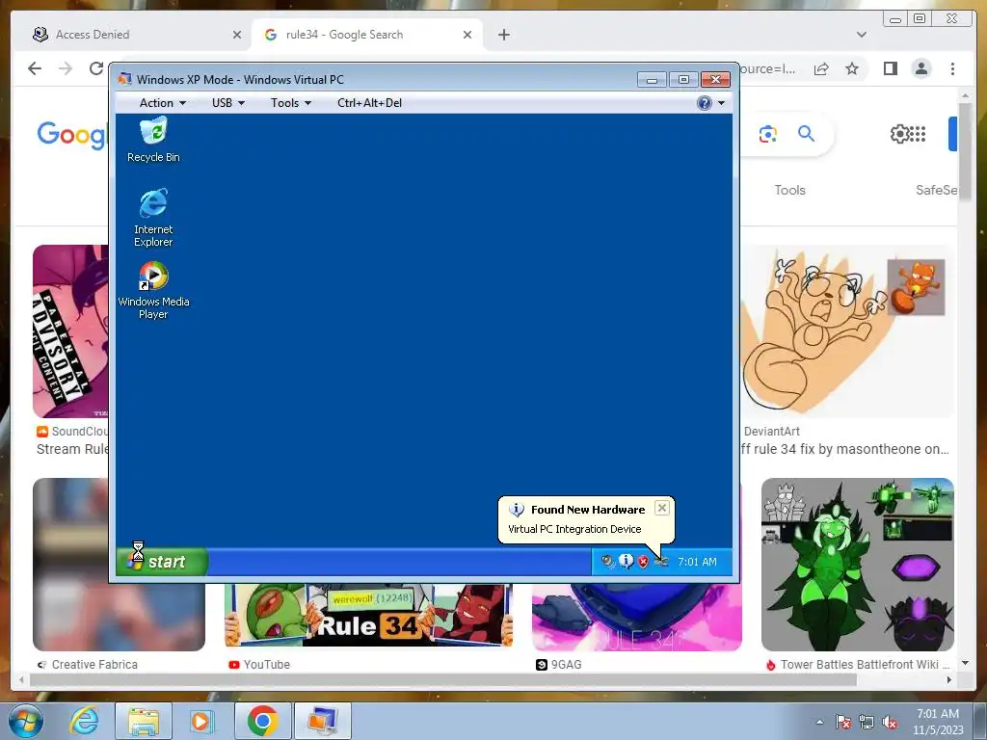Send Ctrl+Alt+Del to the virtual machine
The width and height of the screenshot is (987, 740).
tap(369, 102)
